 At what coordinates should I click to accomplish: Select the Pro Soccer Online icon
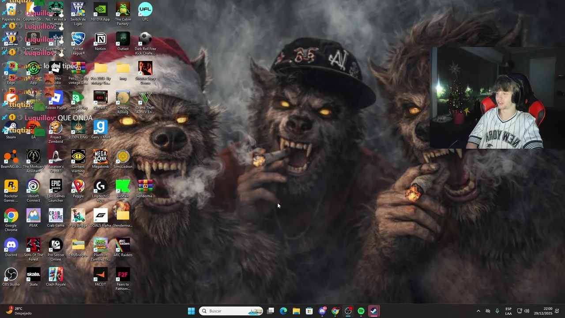click(x=56, y=250)
